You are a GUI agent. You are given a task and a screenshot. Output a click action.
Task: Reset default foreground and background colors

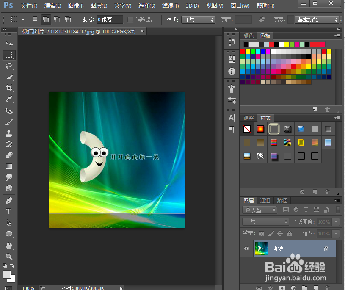pyautogui.click(x=4, y=266)
